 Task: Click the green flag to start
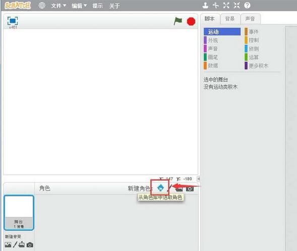click(177, 21)
